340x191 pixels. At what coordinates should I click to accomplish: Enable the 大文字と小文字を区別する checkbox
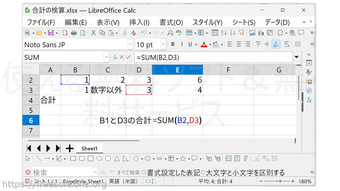[203, 173]
